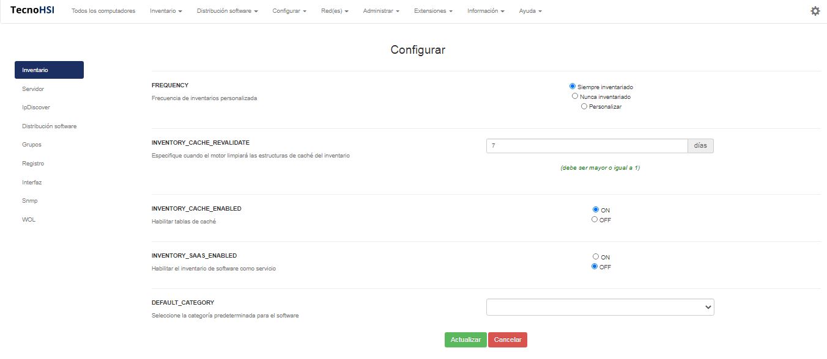This screenshot has width=827, height=359.
Task: Open the Distribución software top menu
Action: tap(227, 11)
